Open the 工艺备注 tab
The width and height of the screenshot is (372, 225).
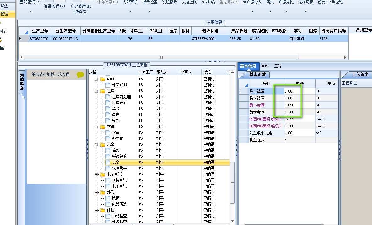click(360, 75)
